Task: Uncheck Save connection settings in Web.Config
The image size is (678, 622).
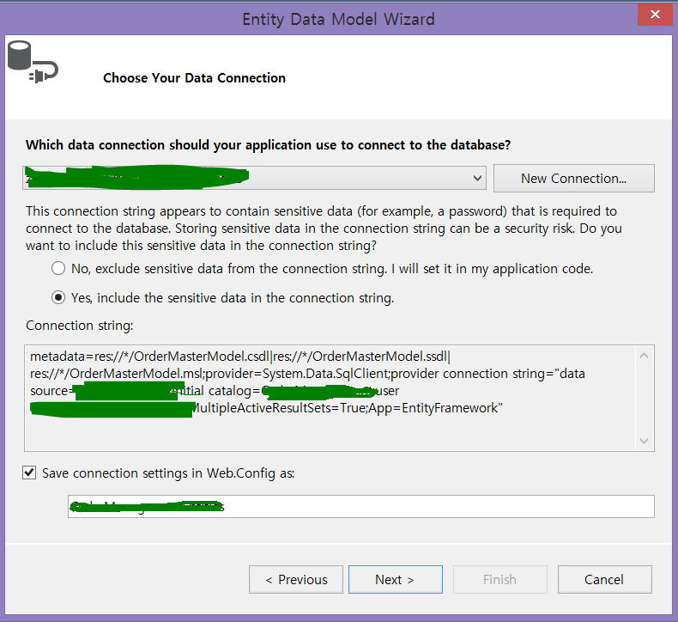Action: pyautogui.click(x=31, y=473)
